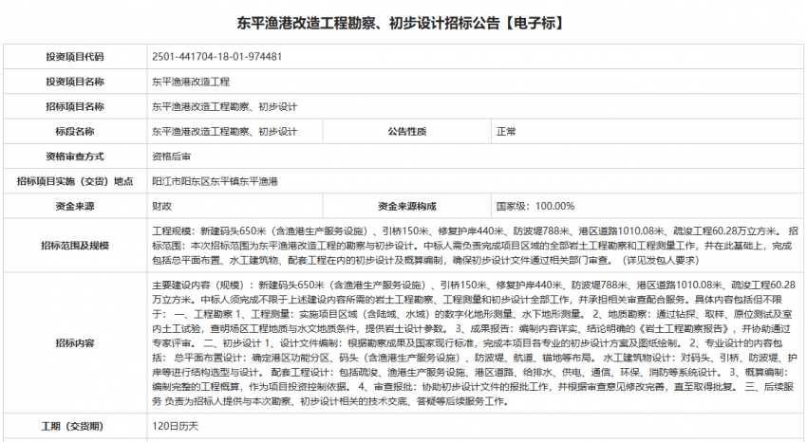Click the title 东平渔港改造工程勘察、初步设计招标公告【电子标】
Screen dimensions: 807x442
coord(402,23)
